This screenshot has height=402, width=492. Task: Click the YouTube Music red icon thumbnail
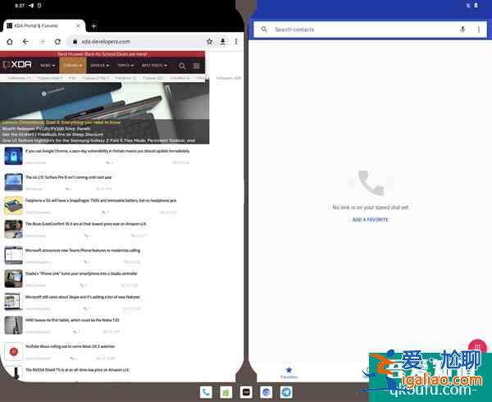tap(13, 351)
